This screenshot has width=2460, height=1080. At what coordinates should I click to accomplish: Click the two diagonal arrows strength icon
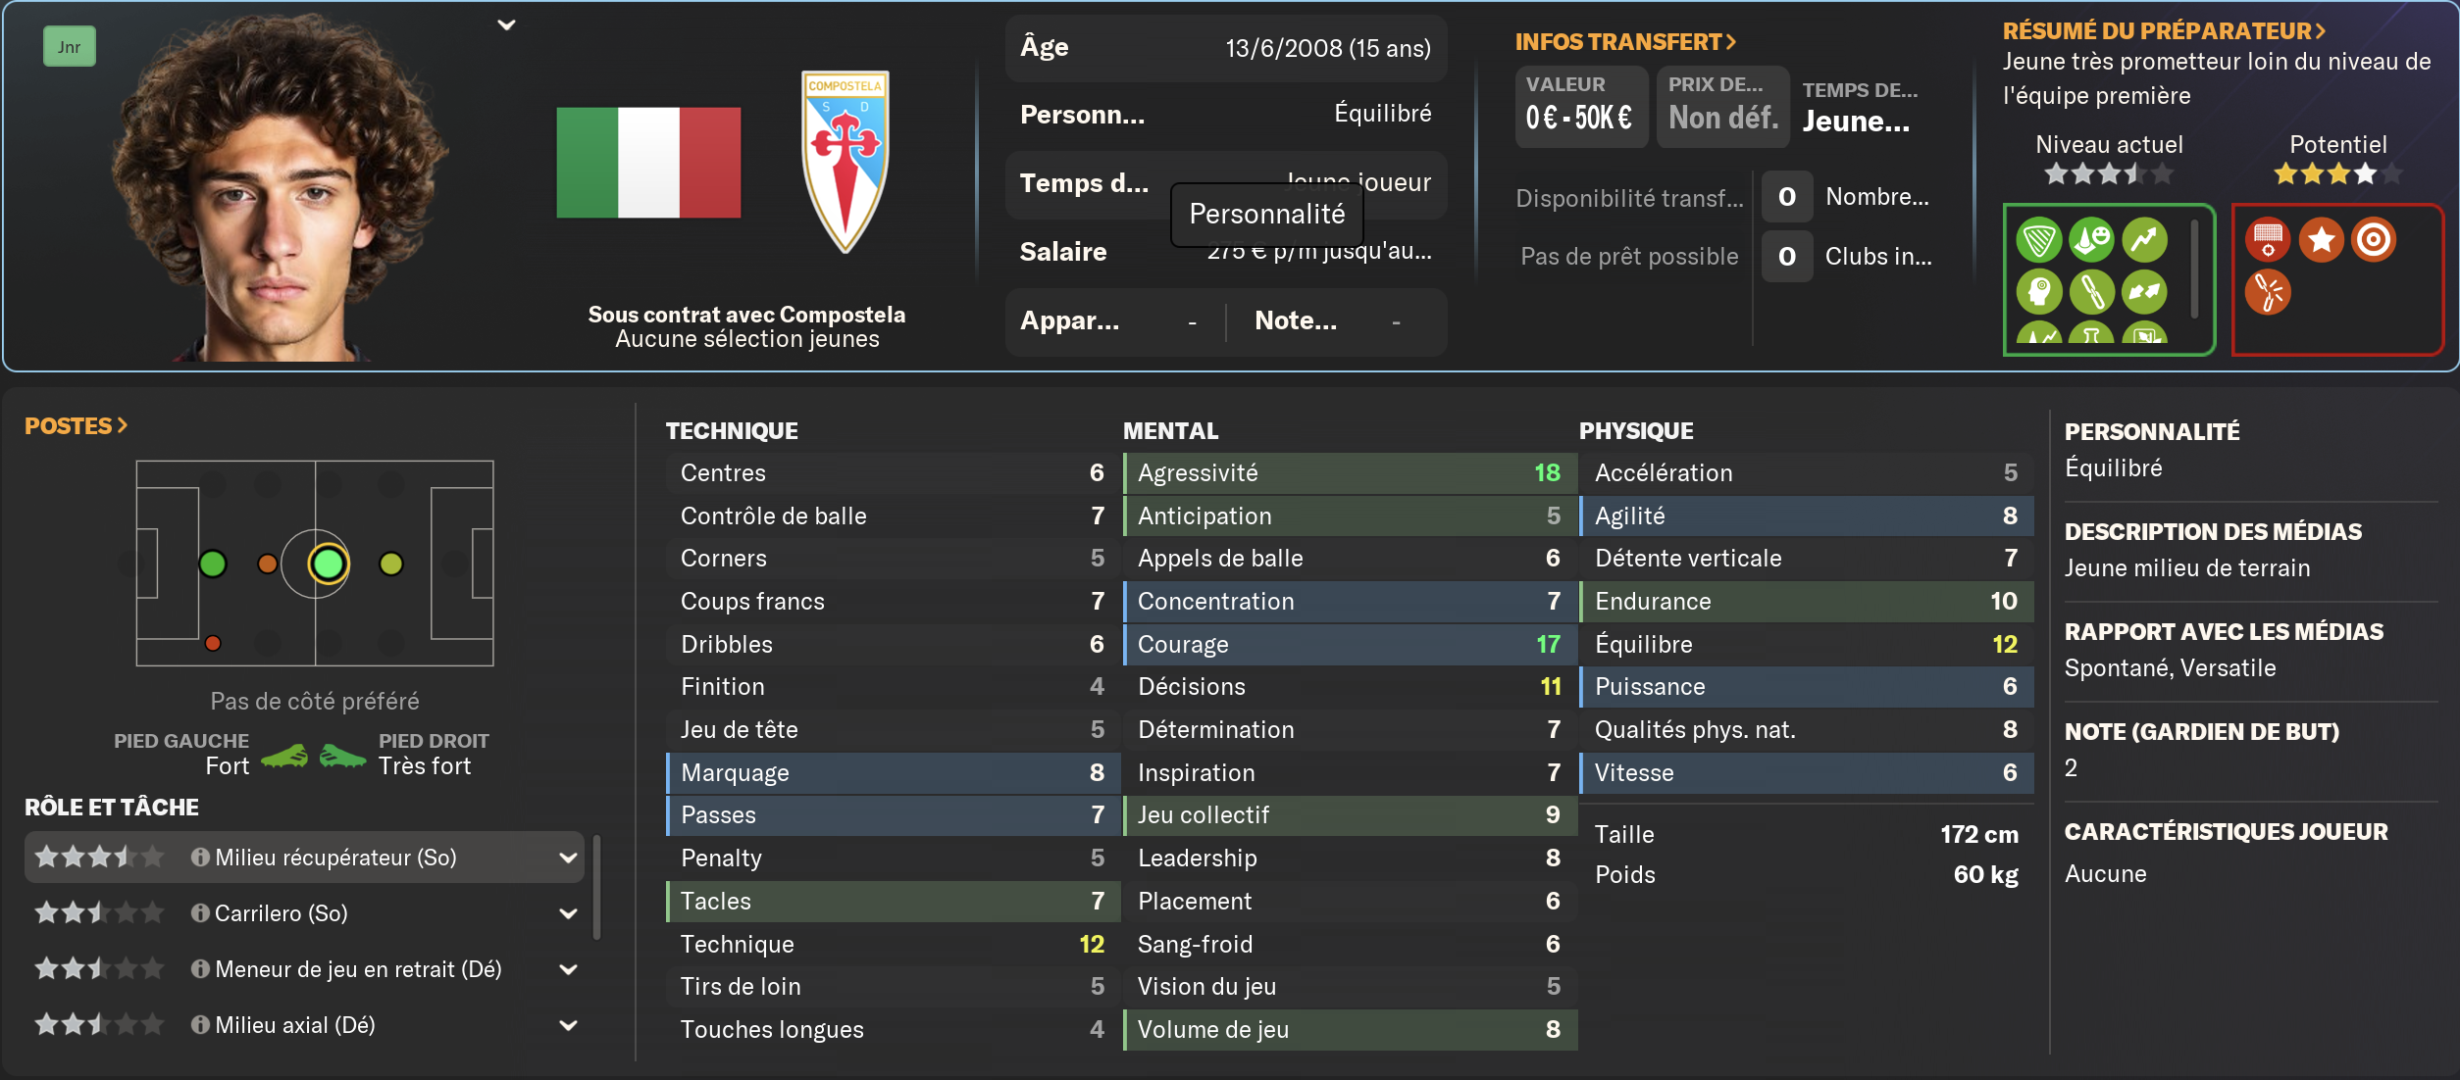pos(2144,292)
